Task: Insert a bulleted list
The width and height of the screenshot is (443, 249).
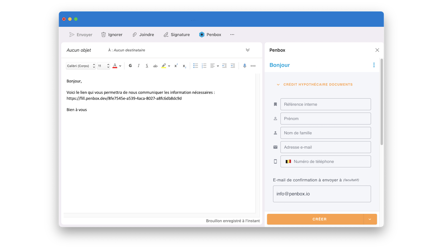Action: 196,66
